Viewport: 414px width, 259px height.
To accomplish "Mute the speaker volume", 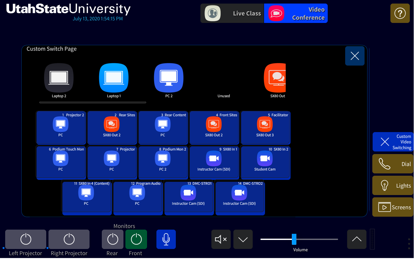I will pos(221,239).
